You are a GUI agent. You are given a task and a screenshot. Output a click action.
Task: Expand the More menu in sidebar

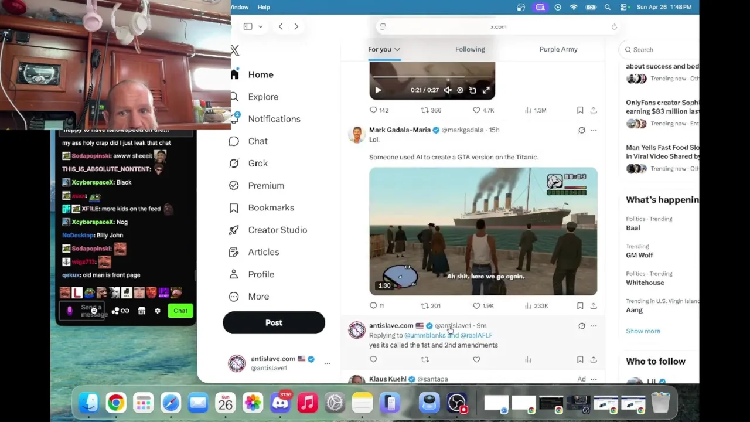tap(250, 297)
